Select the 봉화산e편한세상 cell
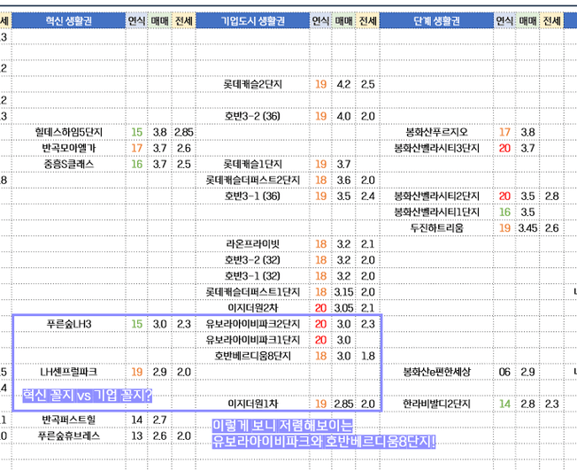 (437, 372)
